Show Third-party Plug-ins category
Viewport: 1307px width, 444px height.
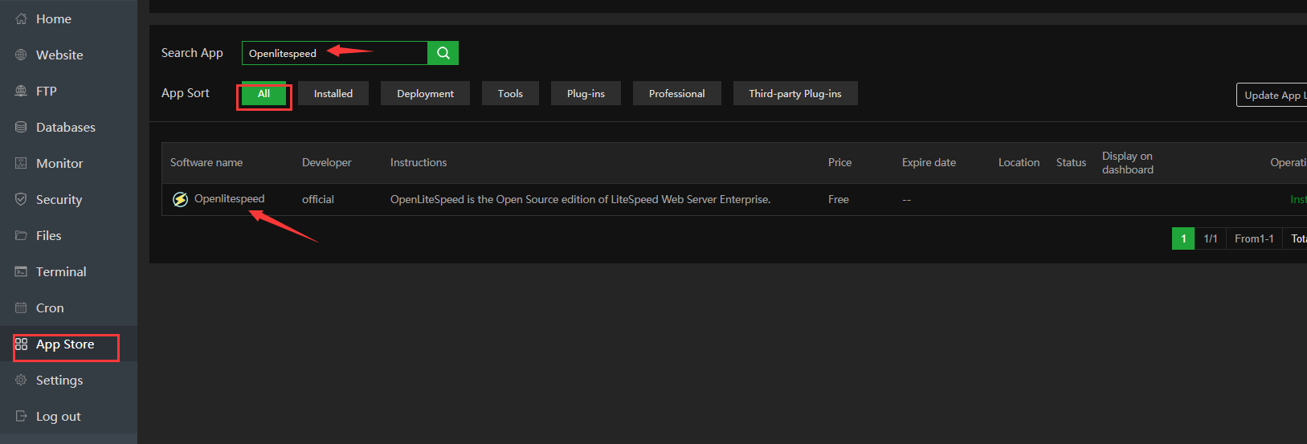coord(794,94)
